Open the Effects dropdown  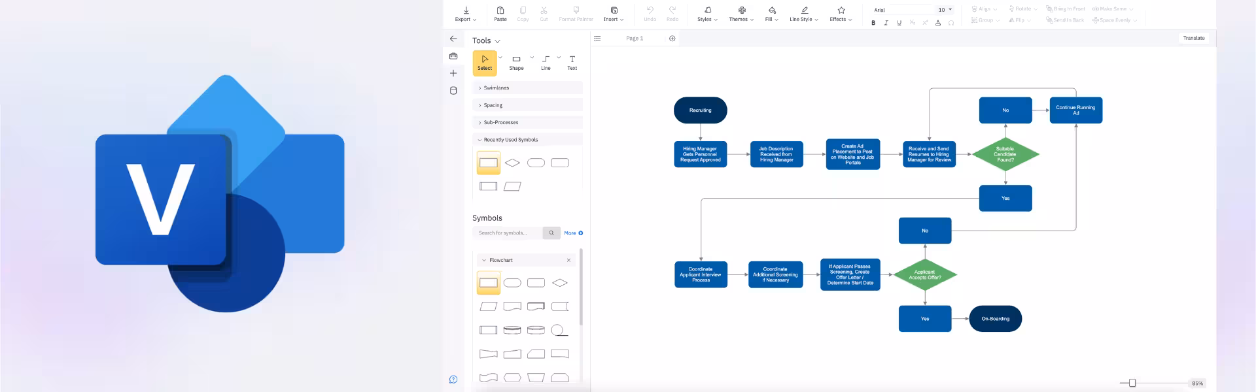841,14
